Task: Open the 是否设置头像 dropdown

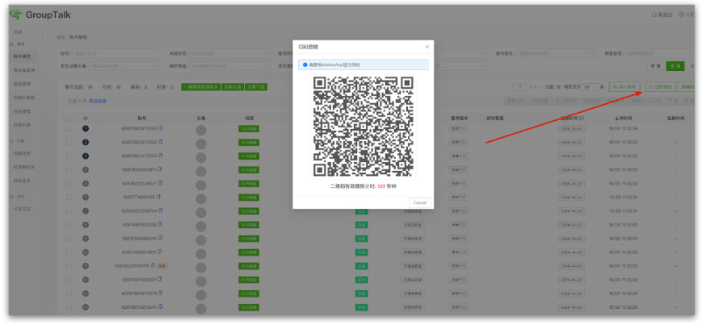Action: (124, 66)
